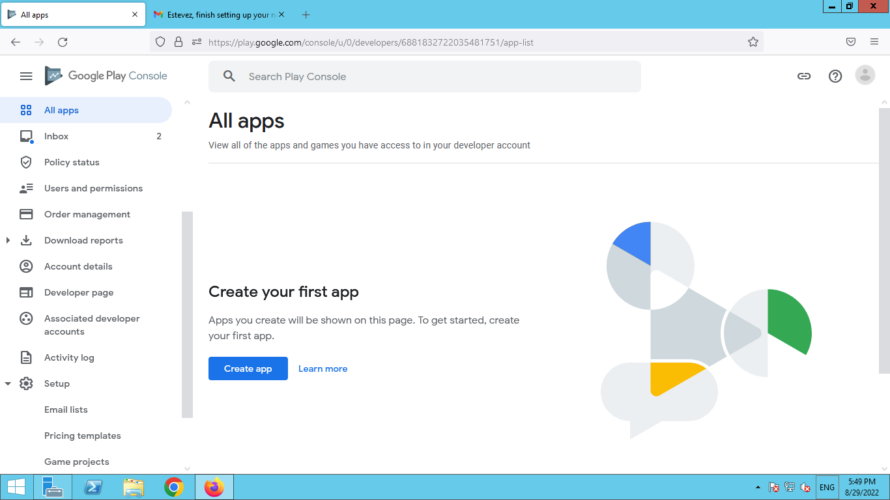Screen dimensions: 890x500
Task: Click the Policy status shield icon
Action: (x=26, y=162)
